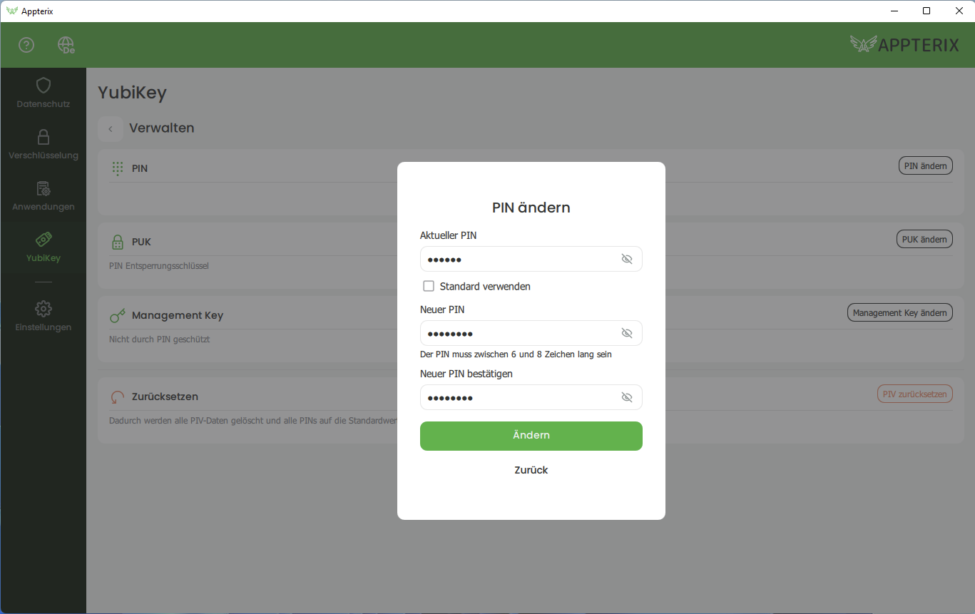Click the dotted grid icon beside PIN
The height and width of the screenshot is (614, 975).
[x=116, y=168]
